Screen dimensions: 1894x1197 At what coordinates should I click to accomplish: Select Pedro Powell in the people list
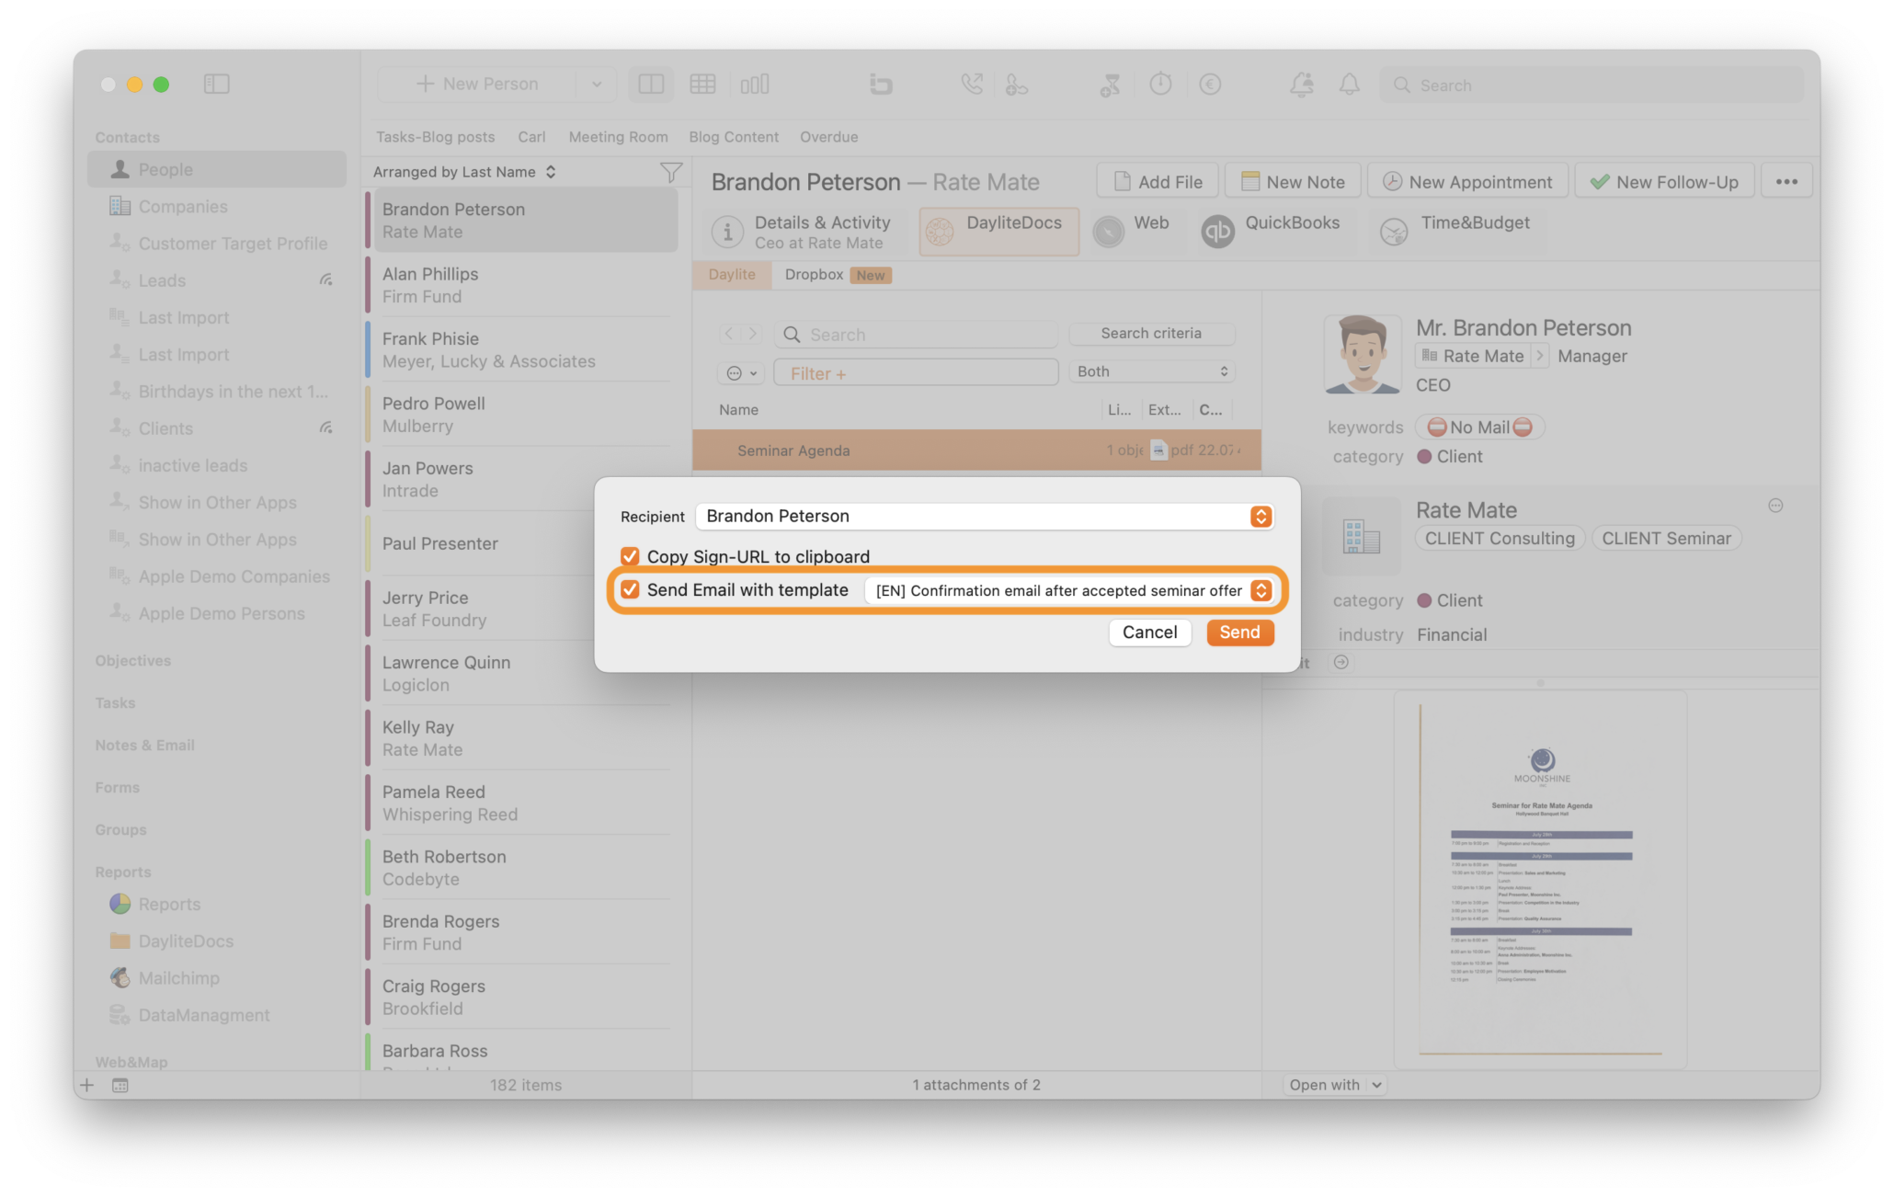pyautogui.click(x=521, y=415)
